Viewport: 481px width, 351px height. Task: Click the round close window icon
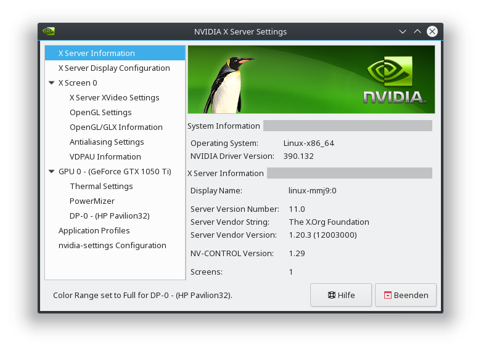(x=432, y=31)
